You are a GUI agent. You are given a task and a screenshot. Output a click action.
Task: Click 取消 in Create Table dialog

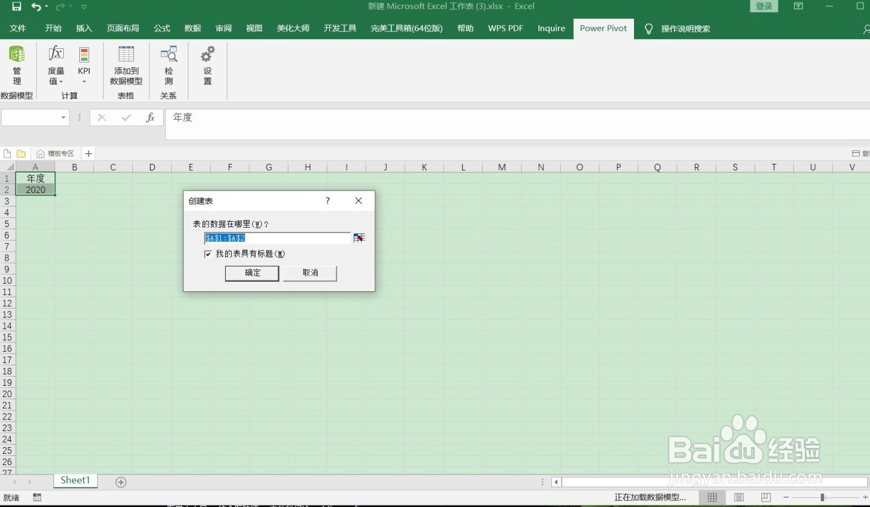click(x=310, y=273)
